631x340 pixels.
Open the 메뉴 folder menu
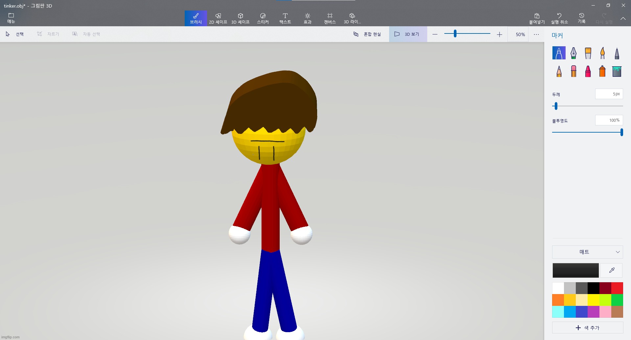click(x=11, y=18)
